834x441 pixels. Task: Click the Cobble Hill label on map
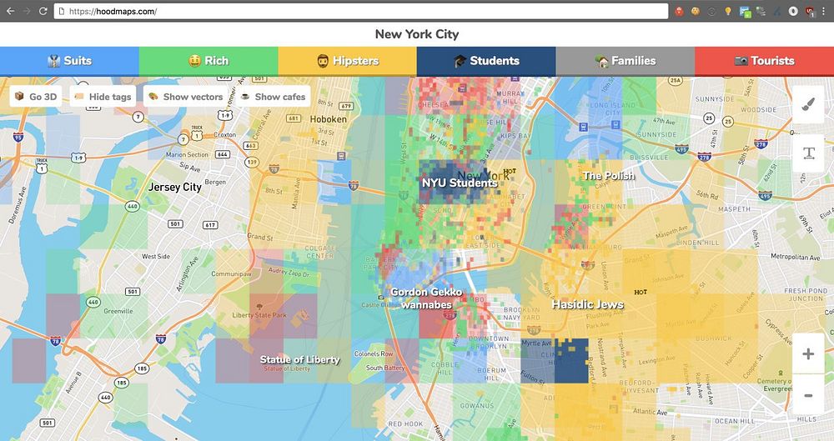coord(445,368)
